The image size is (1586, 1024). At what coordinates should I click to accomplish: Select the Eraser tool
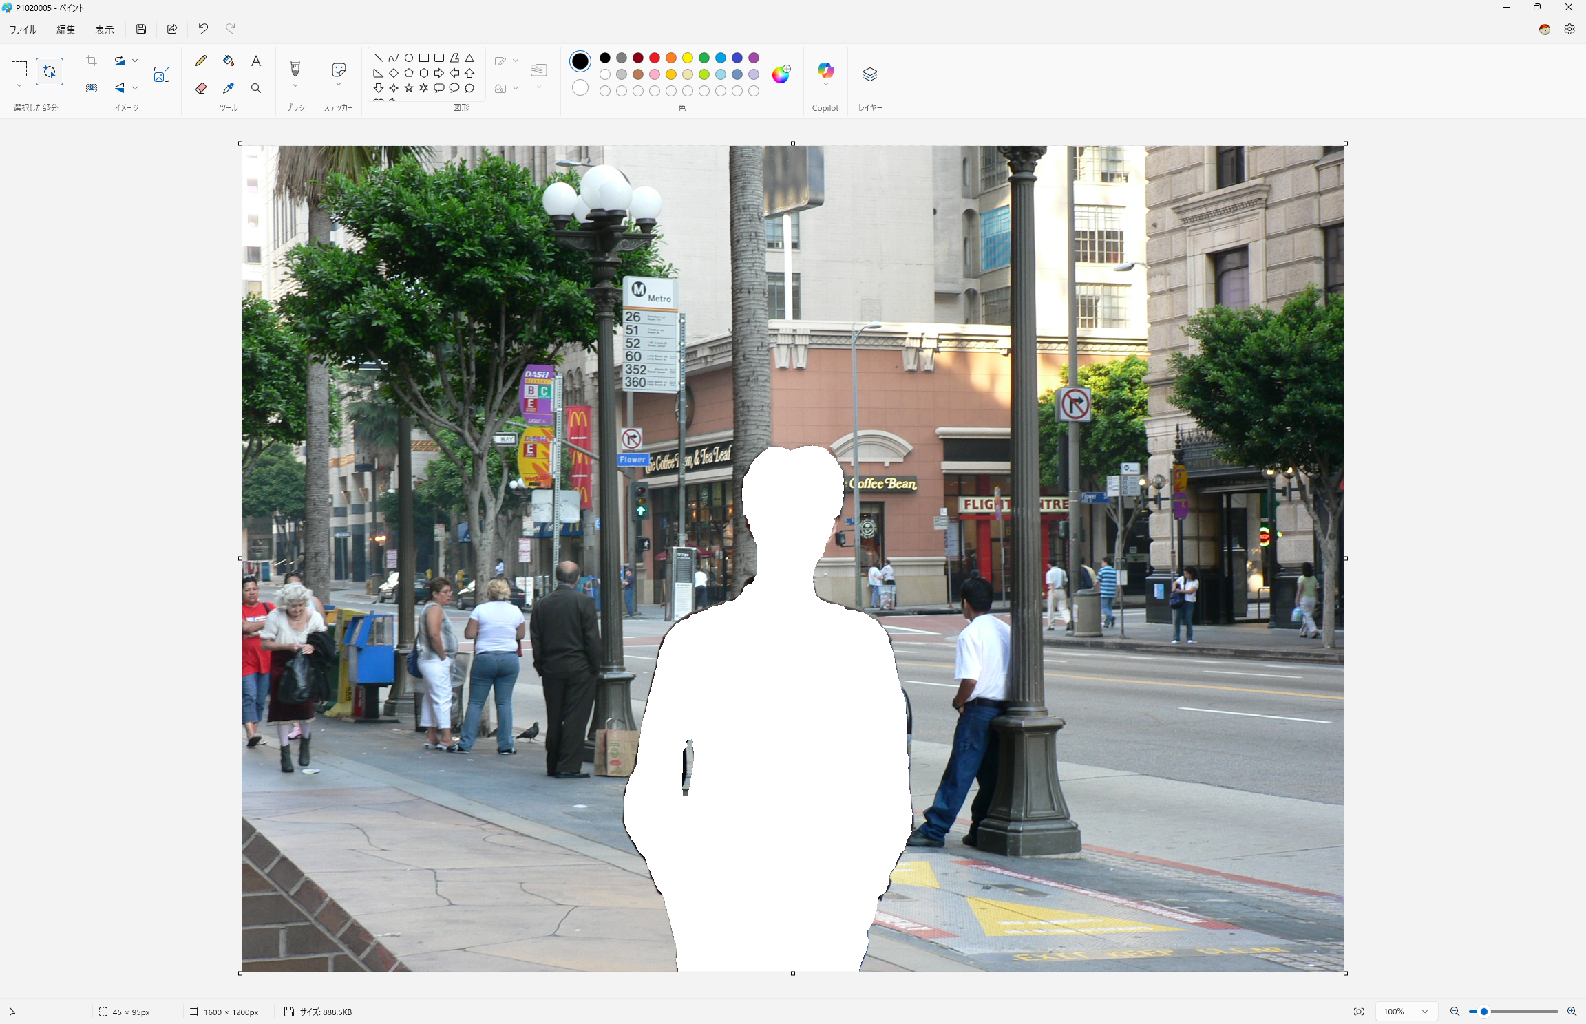[x=201, y=88]
